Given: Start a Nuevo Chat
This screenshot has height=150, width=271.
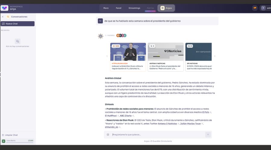Looking at the screenshot, I should point(17,24).
